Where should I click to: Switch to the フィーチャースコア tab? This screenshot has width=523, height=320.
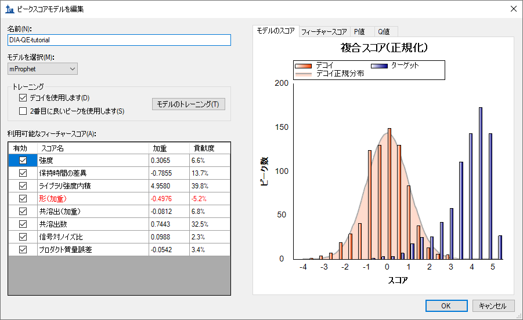point(324,32)
